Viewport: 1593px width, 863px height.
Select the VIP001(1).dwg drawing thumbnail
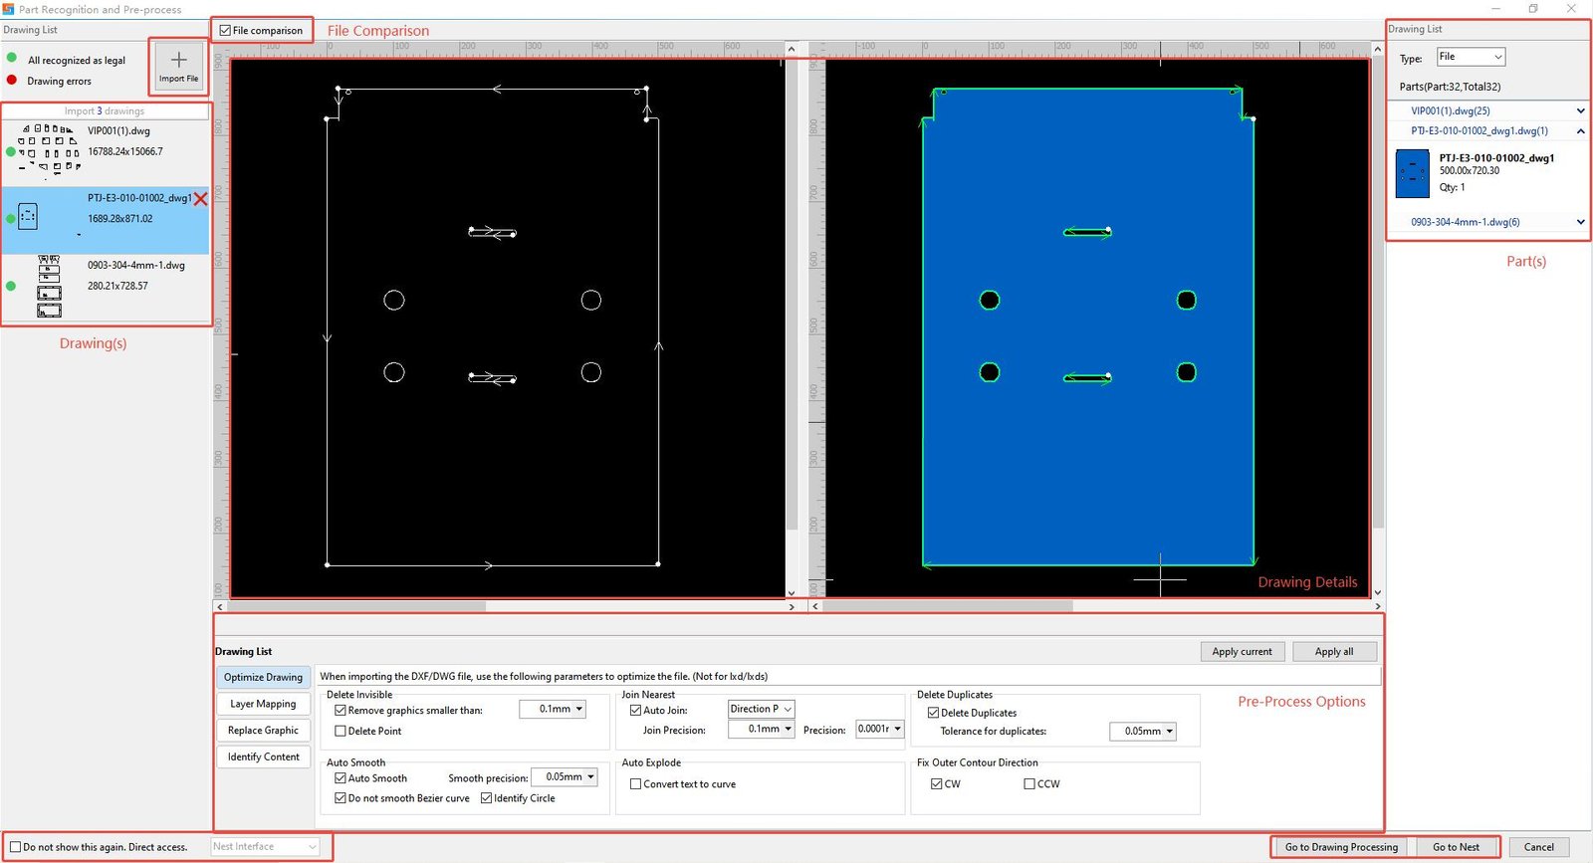[48, 150]
